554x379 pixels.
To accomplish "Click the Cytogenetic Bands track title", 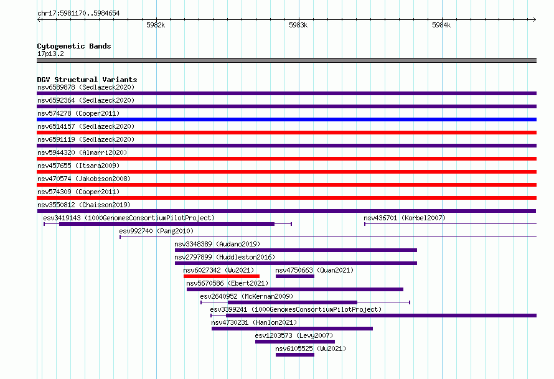I will (x=74, y=46).
